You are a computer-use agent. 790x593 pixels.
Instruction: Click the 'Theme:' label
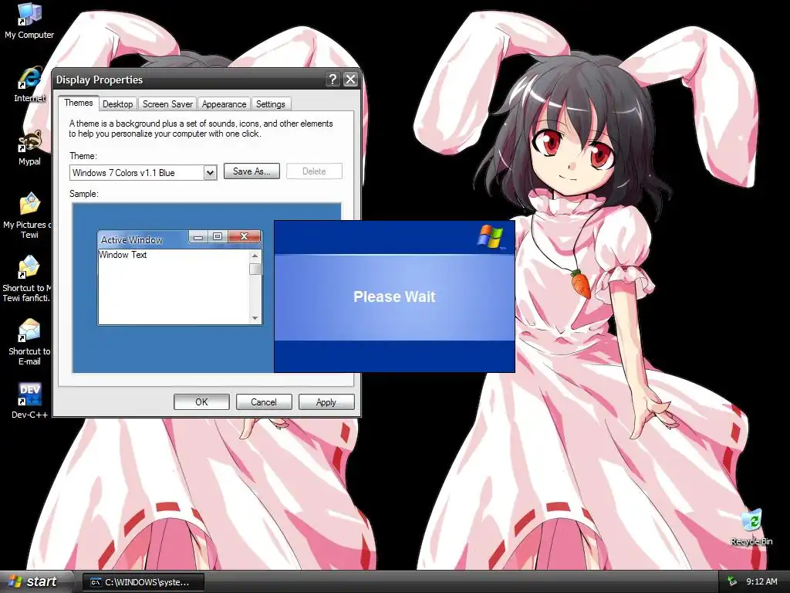(83, 156)
